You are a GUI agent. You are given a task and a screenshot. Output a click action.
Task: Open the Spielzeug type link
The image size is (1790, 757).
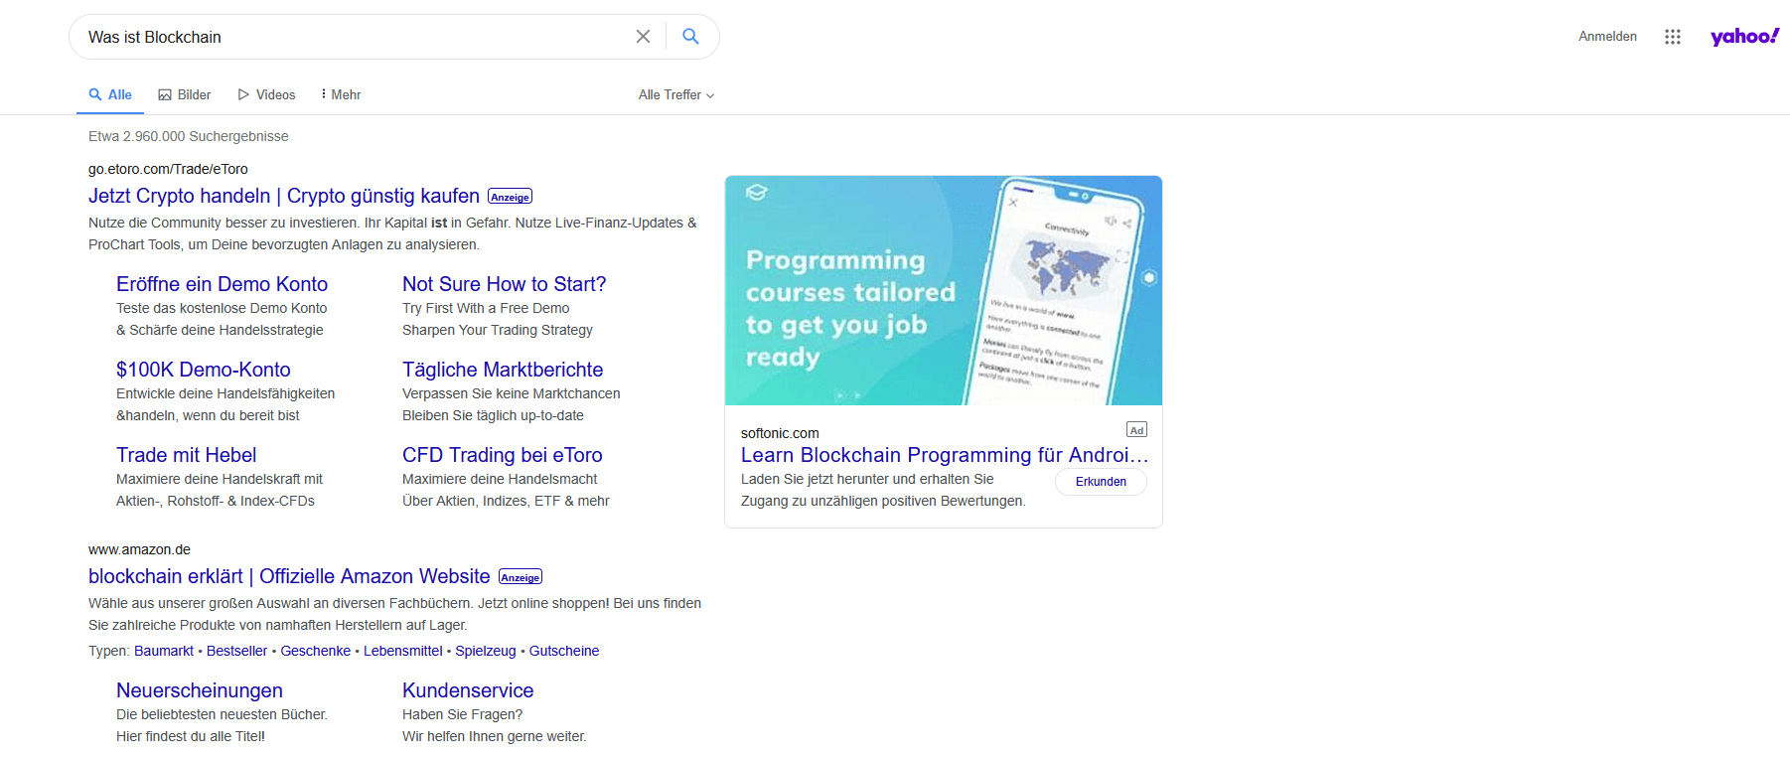486,651
